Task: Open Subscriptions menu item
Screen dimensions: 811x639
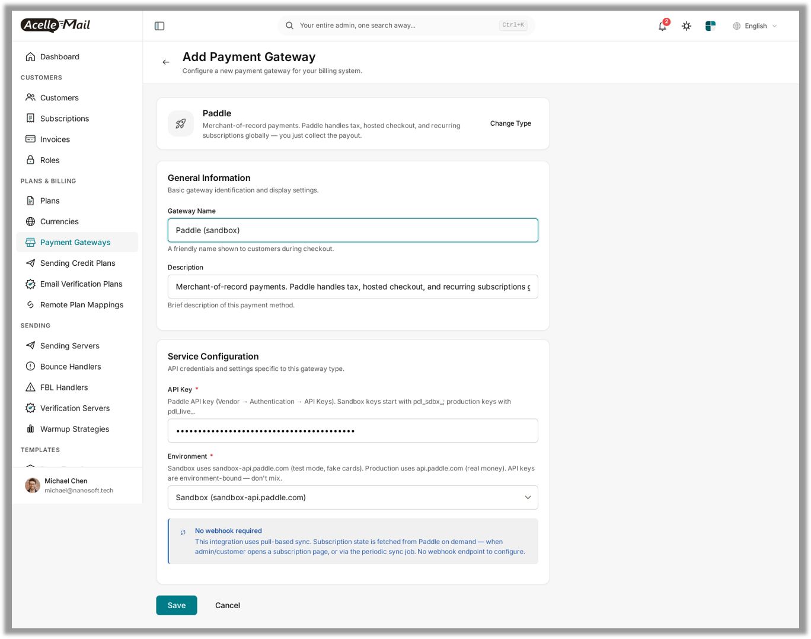Action: [x=77, y=118]
